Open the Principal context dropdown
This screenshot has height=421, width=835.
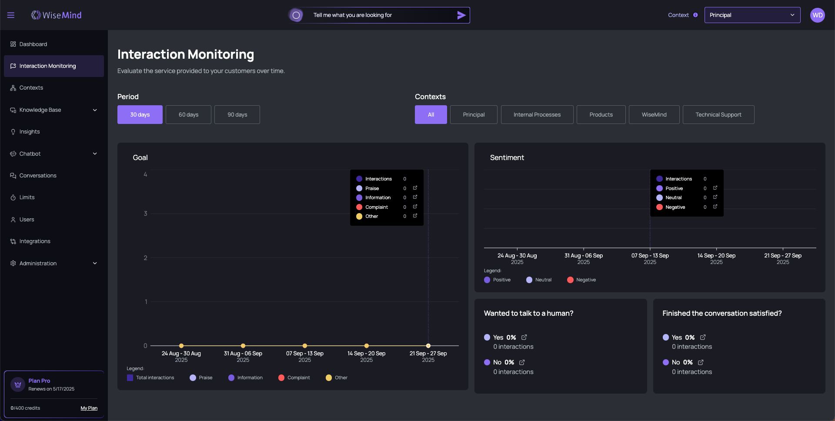752,15
